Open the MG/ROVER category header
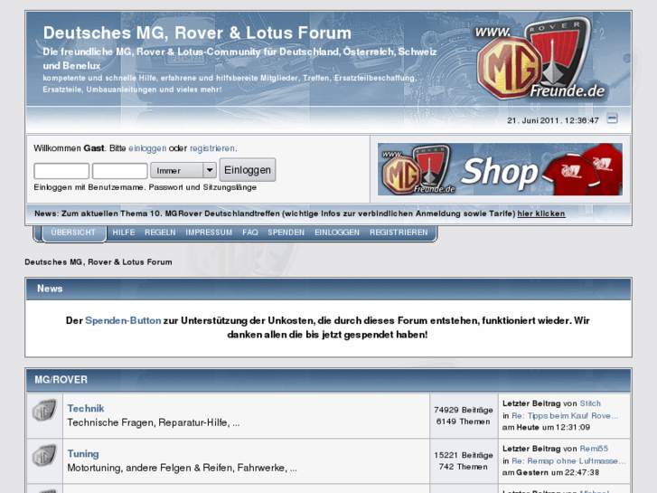The width and height of the screenshot is (657, 493). pos(61,380)
